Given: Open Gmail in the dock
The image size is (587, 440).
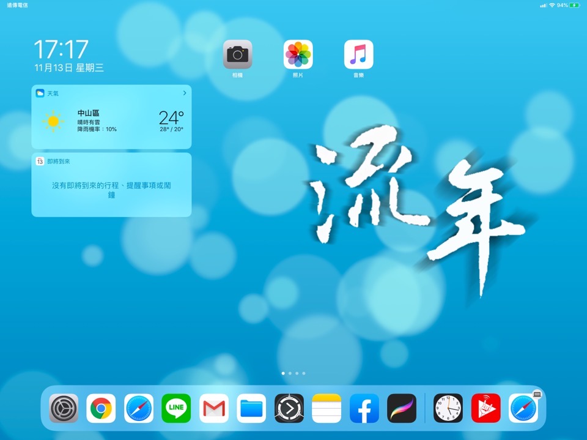Looking at the screenshot, I should (x=214, y=408).
